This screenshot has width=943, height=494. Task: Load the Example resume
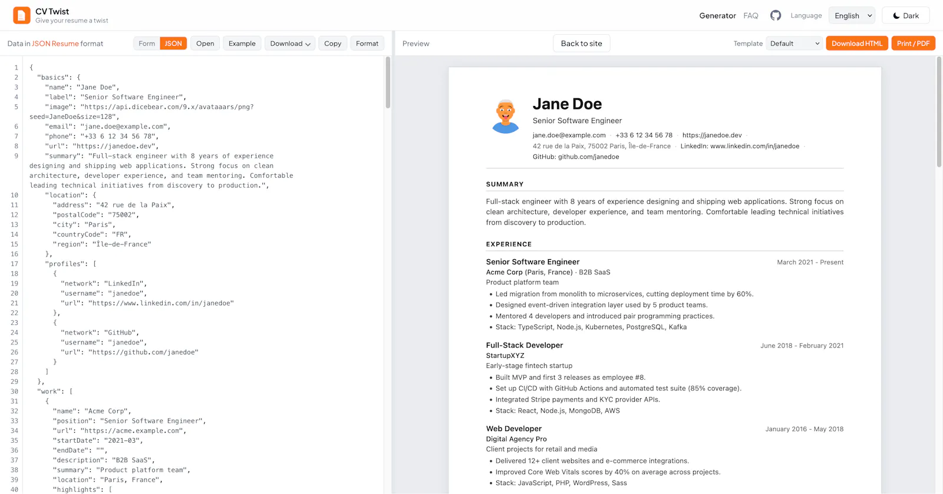click(242, 44)
